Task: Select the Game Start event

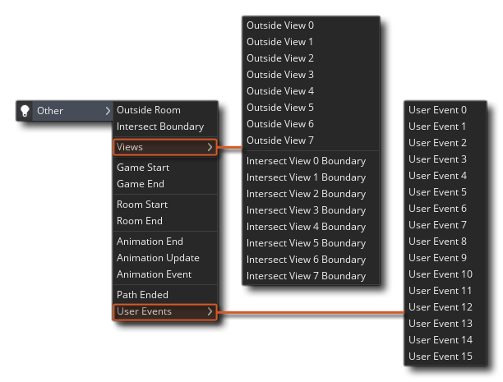Action: point(143,168)
